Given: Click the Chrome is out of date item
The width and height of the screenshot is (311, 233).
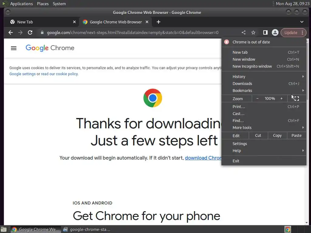Looking at the screenshot, I should click(264, 42).
